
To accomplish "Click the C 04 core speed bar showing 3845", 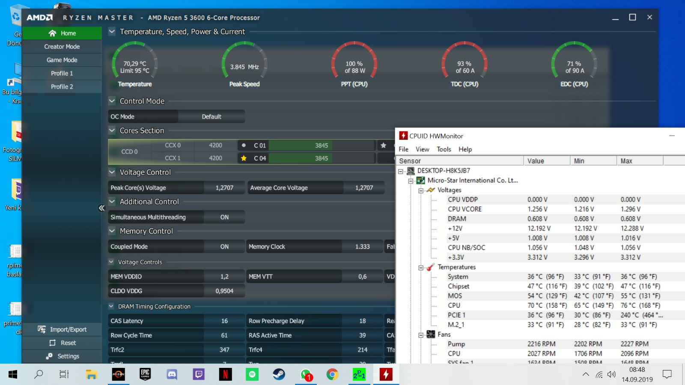I will tap(322, 158).
